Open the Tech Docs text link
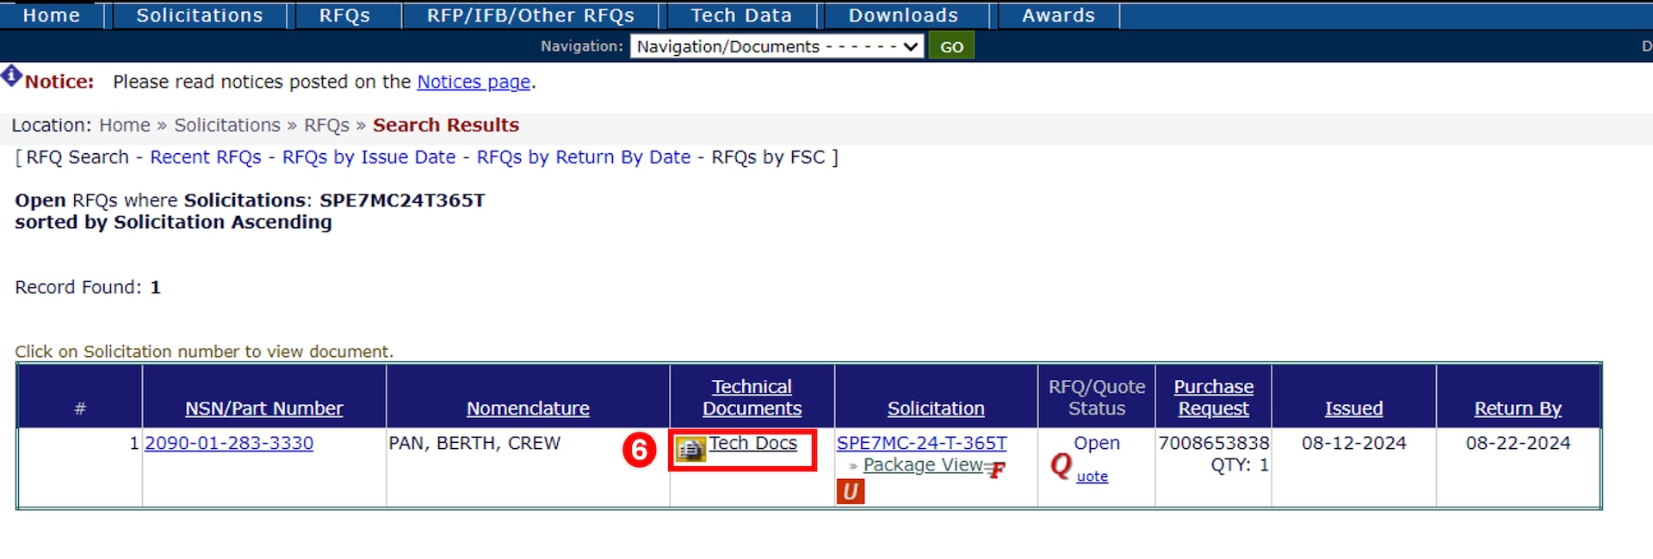Screen dimensions: 1653x559 click(x=753, y=443)
